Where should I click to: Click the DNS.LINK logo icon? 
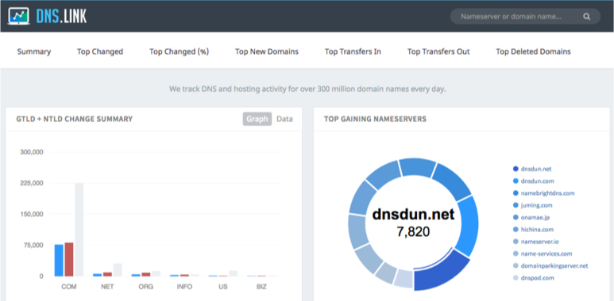18,16
